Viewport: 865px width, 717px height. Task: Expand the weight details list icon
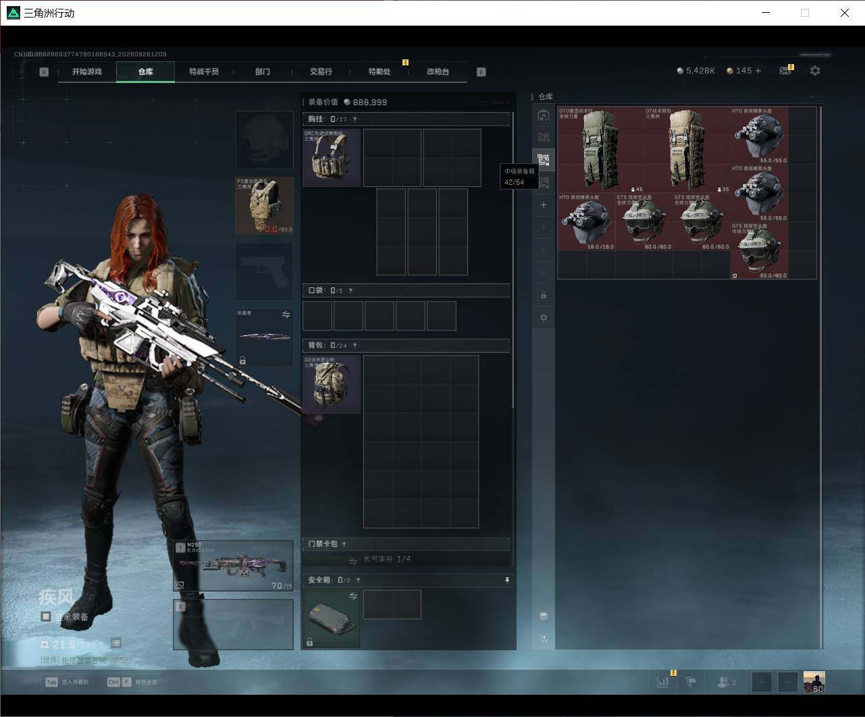[116, 643]
